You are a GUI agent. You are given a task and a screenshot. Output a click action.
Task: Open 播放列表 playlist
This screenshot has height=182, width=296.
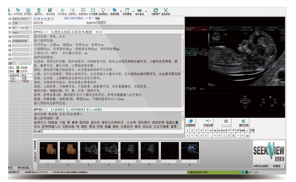pyautogui.click(x=244, y=123)
